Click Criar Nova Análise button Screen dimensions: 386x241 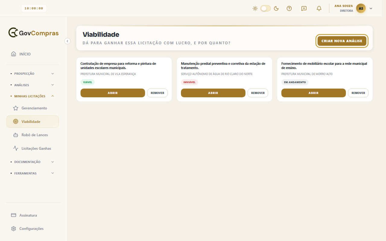(x=342, y=41)
